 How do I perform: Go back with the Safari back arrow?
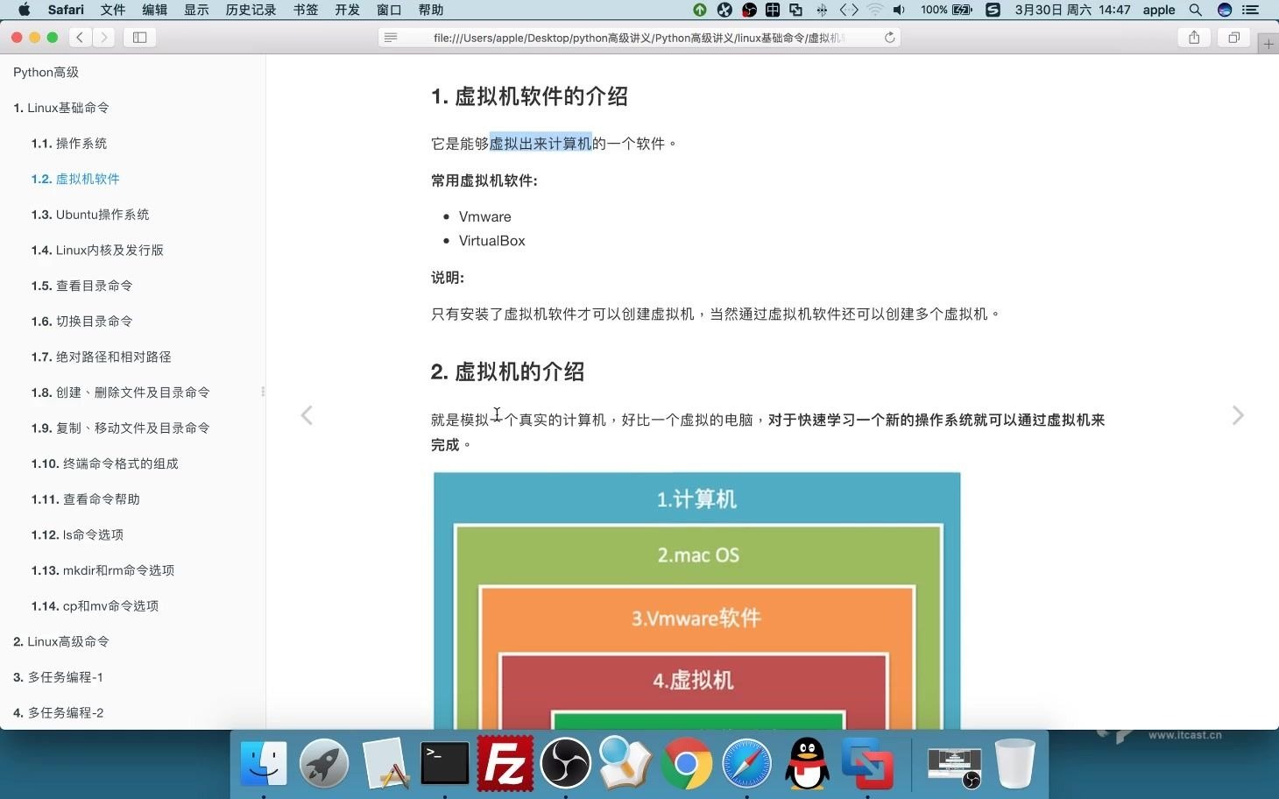pos(80,38)
